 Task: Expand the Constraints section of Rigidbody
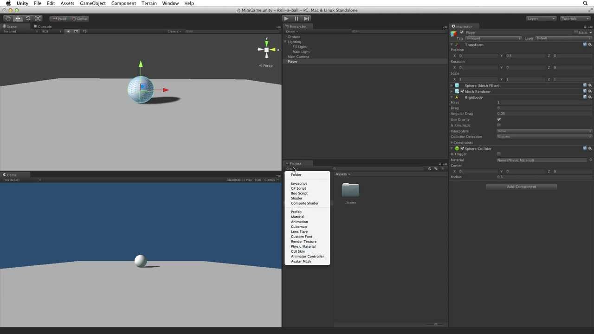(x=452, y=142)
